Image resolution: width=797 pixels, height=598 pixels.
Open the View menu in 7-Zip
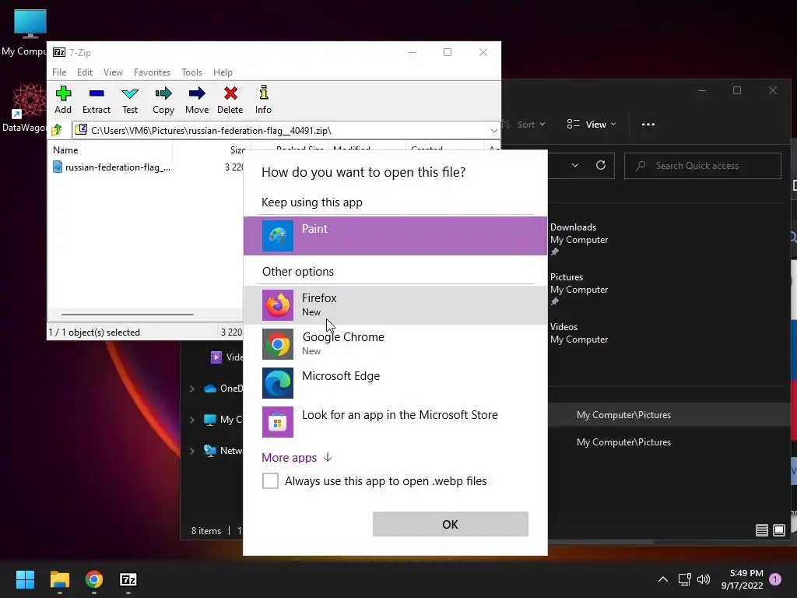pyautogui.click(x=113, y=72)
